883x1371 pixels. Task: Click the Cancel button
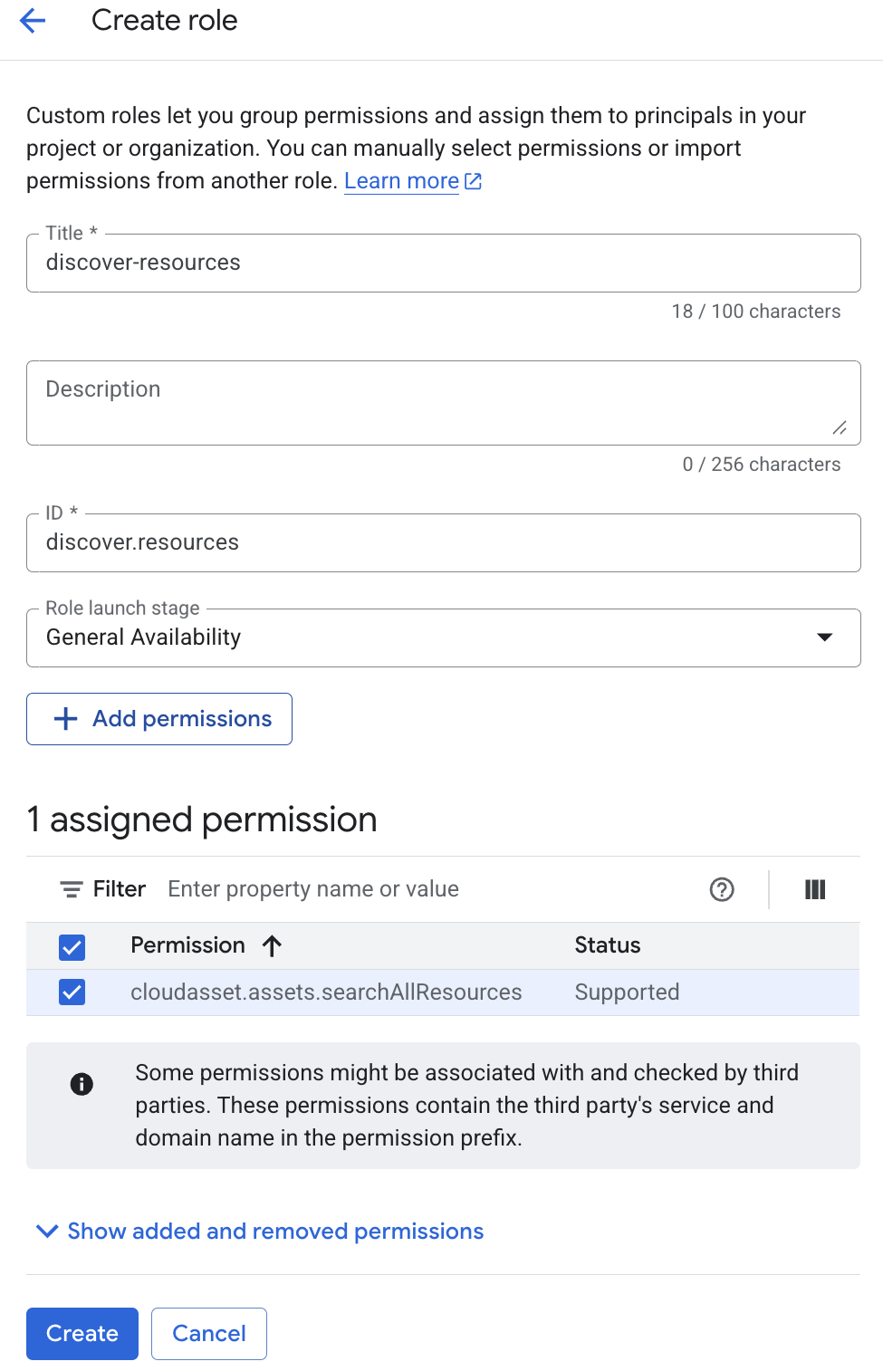click(x=209, y=1334)
